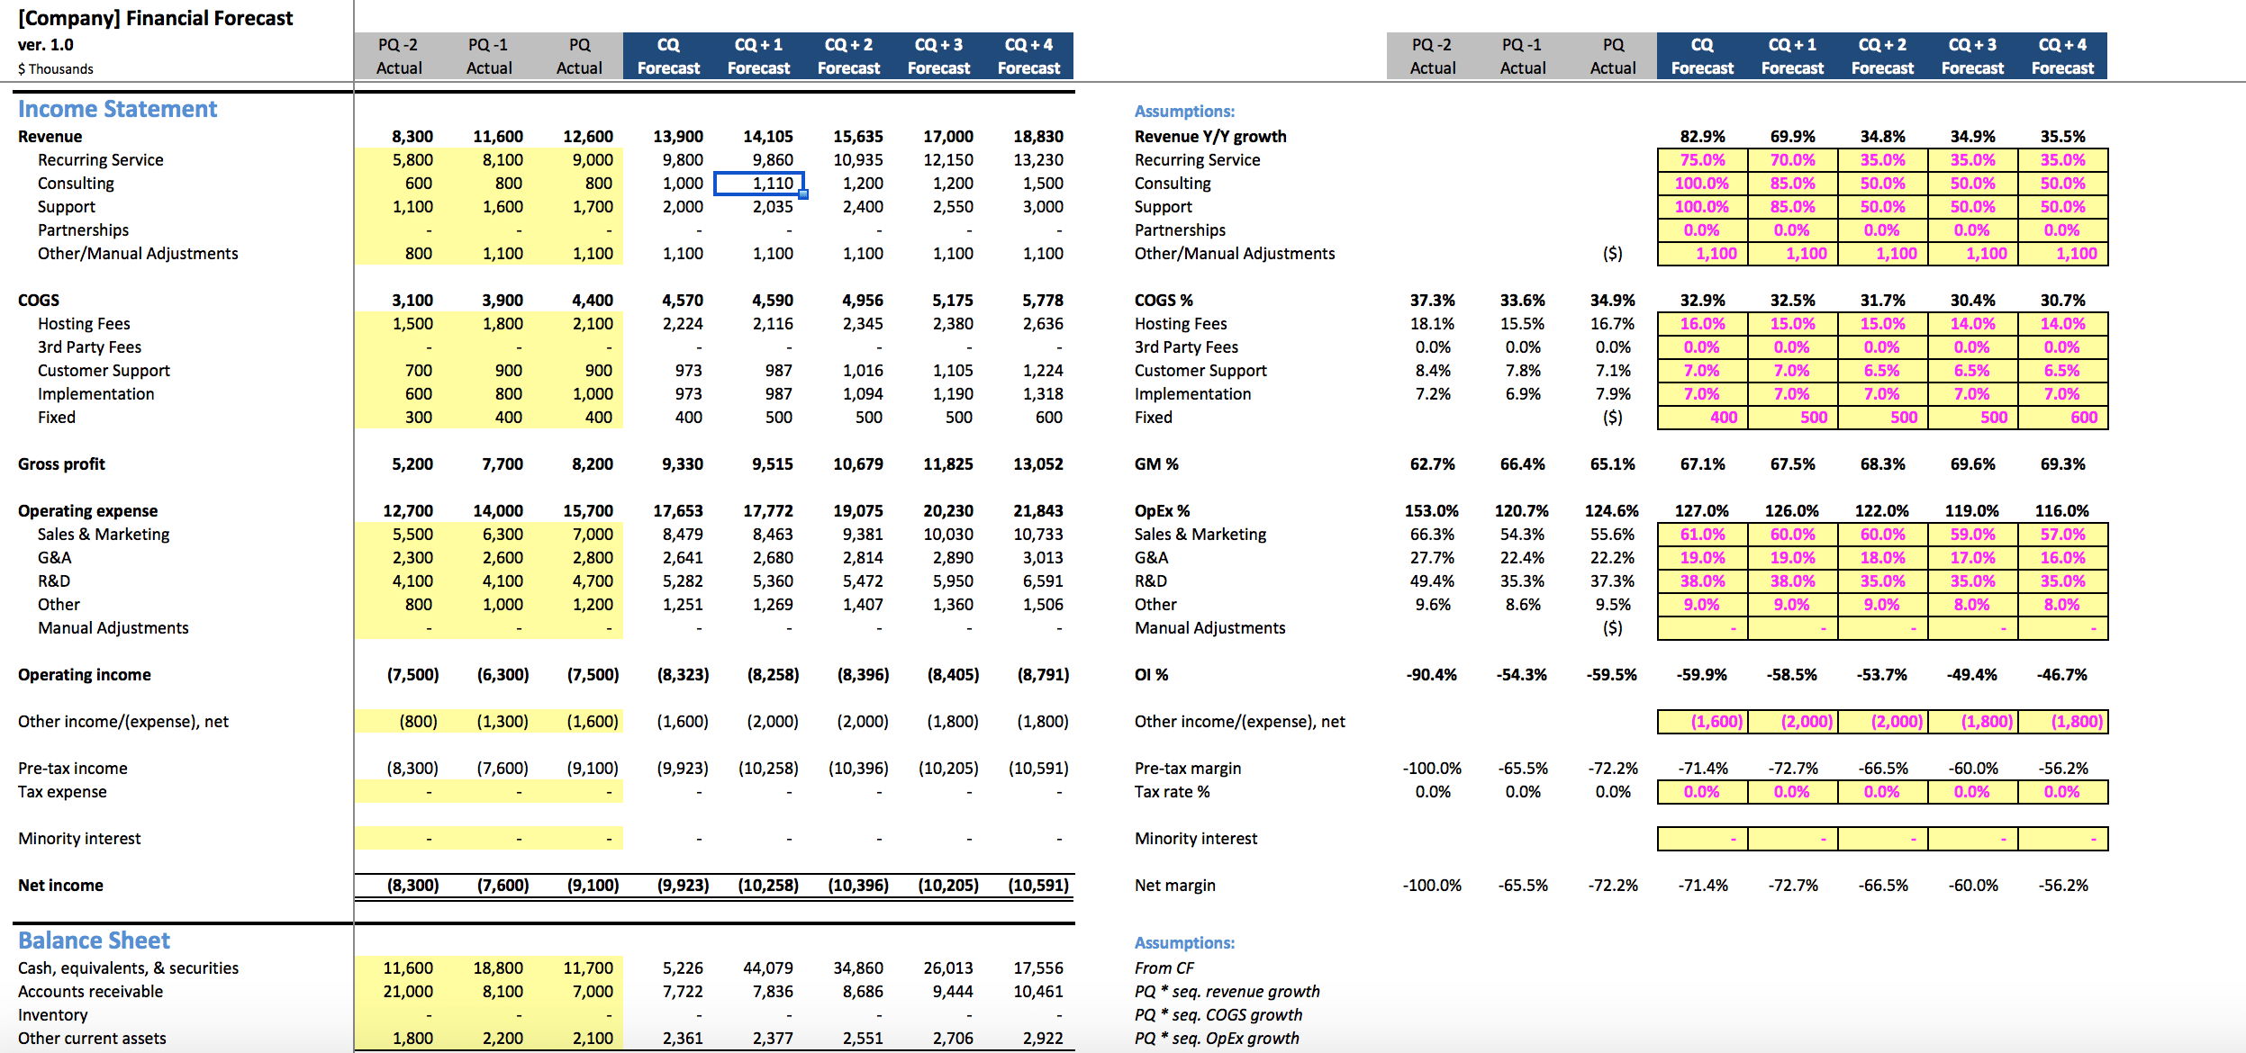The height and width of the screenshot is (1053, 2246).
Task: Select the Revenue Y/Y growth label
Action: [1210, 137]
